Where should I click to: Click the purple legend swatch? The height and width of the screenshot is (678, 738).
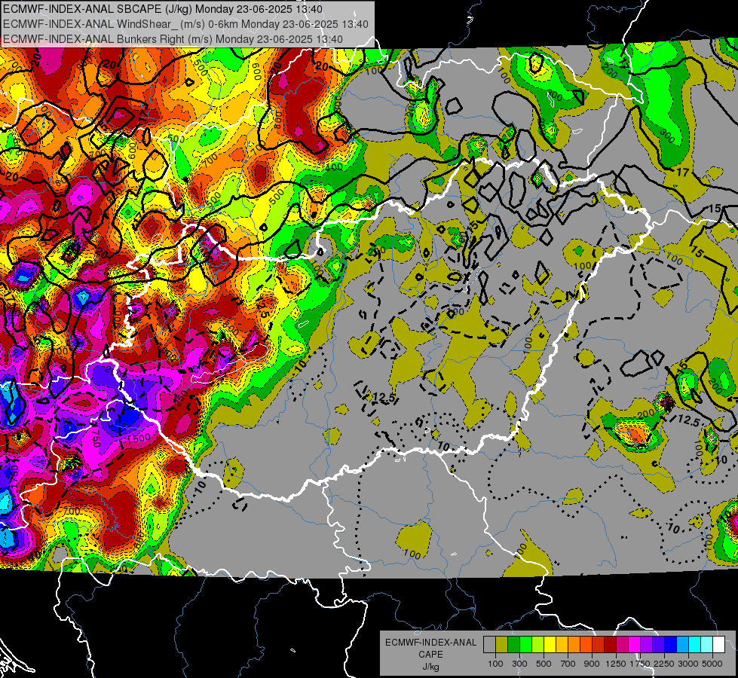coord(647,644)
